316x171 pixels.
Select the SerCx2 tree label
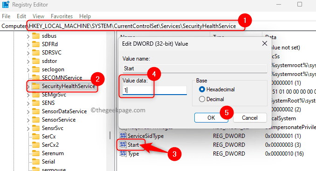[50, 145]
